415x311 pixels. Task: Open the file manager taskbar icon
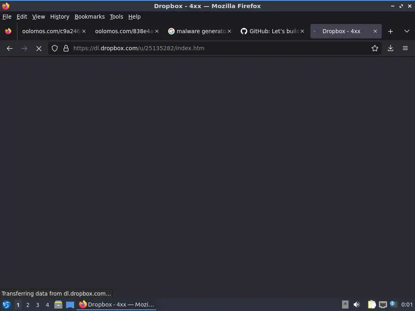(x=58, y=305)
